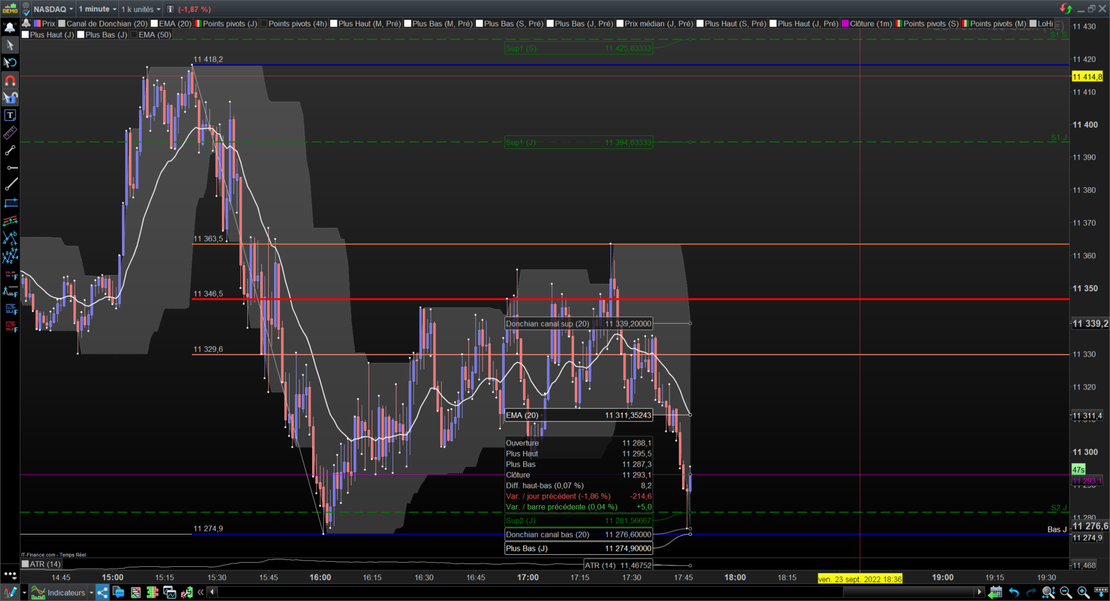Select the rectangle drawing tool
Viewport: 1110px width, 601px height.
(10, 203)
